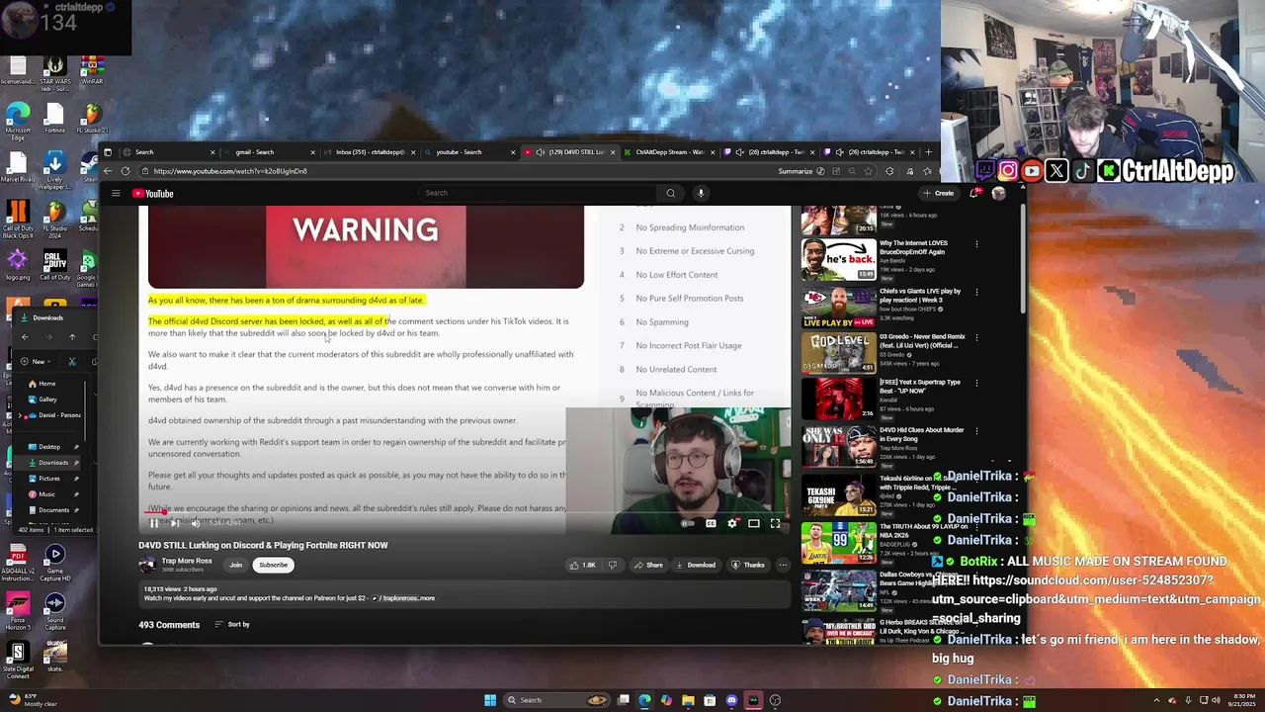Cut icon in Downloads explorer toolbar
Image resolution: width=1265 pixels, height=712 pixels.
(72, 361)
